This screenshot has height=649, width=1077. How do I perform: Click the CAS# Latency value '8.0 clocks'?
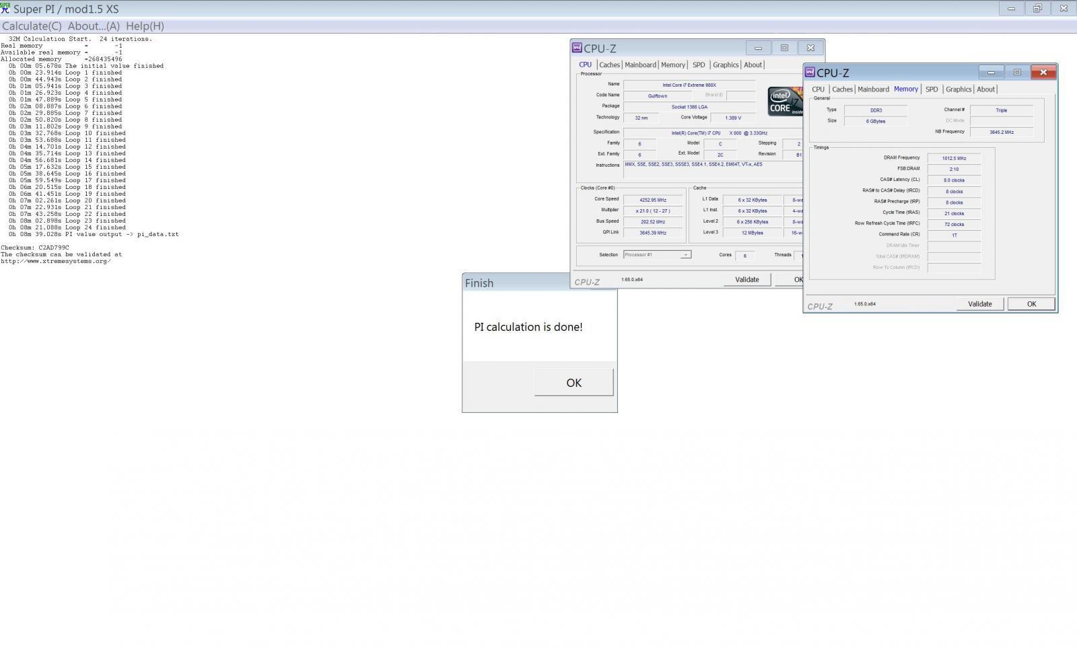click(x=954, y=180)
